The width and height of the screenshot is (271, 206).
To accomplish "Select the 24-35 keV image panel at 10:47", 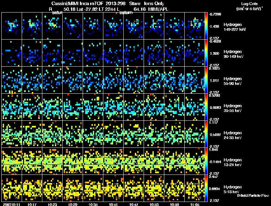I will click(x=133, y=134).
